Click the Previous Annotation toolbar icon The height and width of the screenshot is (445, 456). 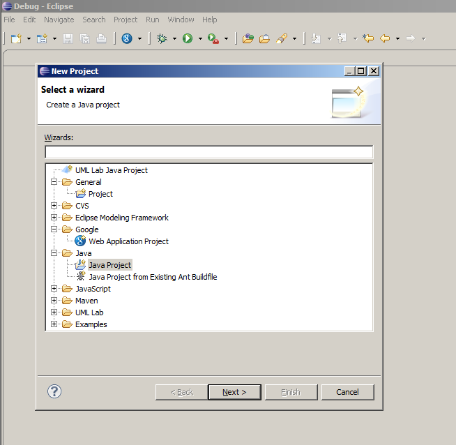click(342, 38)
